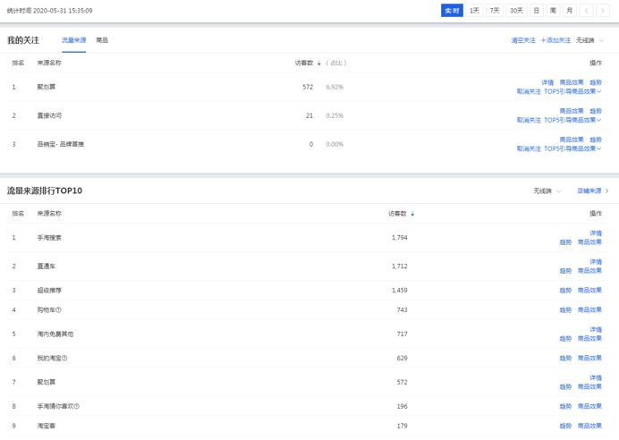This screenshot has height=440, width=619.
Task: Open 店铺来源 link
Action: 592,191
